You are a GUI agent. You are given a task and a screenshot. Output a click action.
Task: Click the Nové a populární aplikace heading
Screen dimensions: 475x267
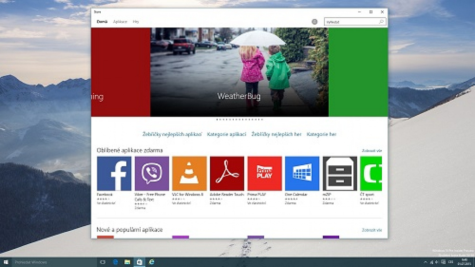coord(130,230)
